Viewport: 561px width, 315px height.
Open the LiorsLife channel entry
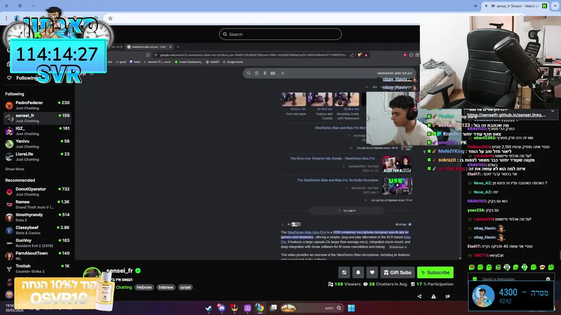(x=37, y=157)
